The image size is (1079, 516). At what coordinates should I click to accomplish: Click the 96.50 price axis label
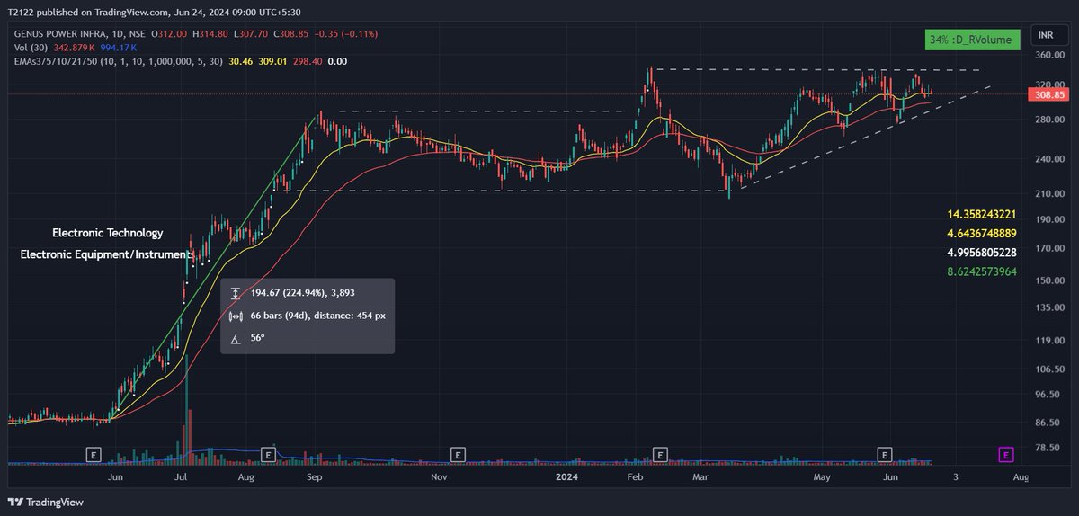pos(1048,394)
